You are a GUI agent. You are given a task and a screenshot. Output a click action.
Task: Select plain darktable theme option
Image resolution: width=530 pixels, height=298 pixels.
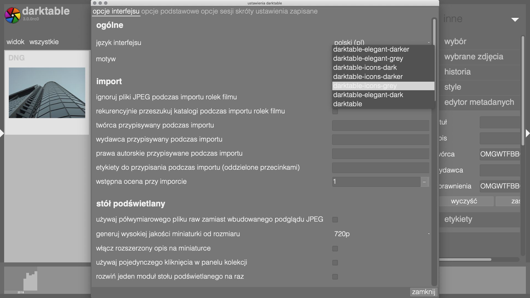tap(383, 104)
